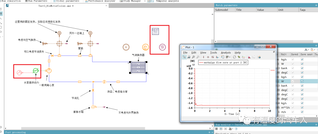Click the refresh plot icon
Image resolution: width=318 pixels, height=134 pixels.
(x=234, y=57)
